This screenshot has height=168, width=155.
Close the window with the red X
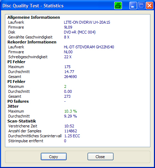pos(149,6)
